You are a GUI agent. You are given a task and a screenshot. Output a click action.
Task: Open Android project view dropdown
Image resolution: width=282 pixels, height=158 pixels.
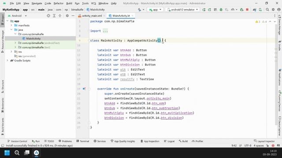(x=17, y=16)
